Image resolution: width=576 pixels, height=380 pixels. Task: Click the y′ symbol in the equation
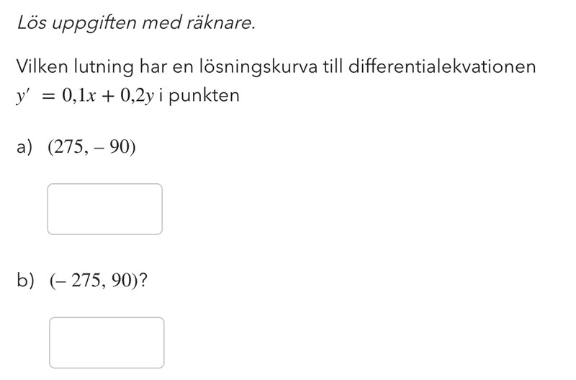pyautogui.click(x=24, y=95)
